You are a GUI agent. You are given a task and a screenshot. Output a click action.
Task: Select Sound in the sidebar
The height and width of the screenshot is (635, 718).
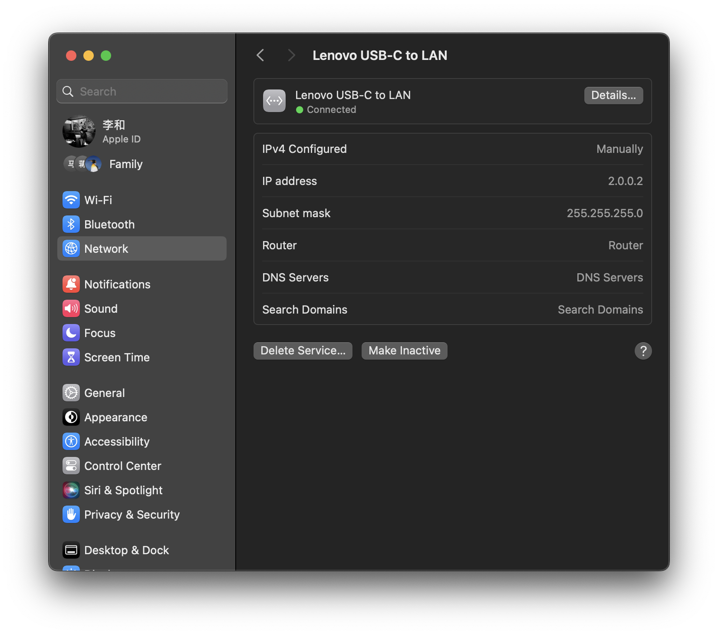[x=142, y=309]
